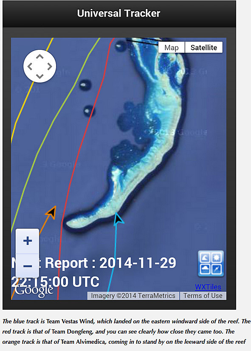Click the Universal Tracker header title
This screenshot has height=351, width=251.
click(118, 13)
